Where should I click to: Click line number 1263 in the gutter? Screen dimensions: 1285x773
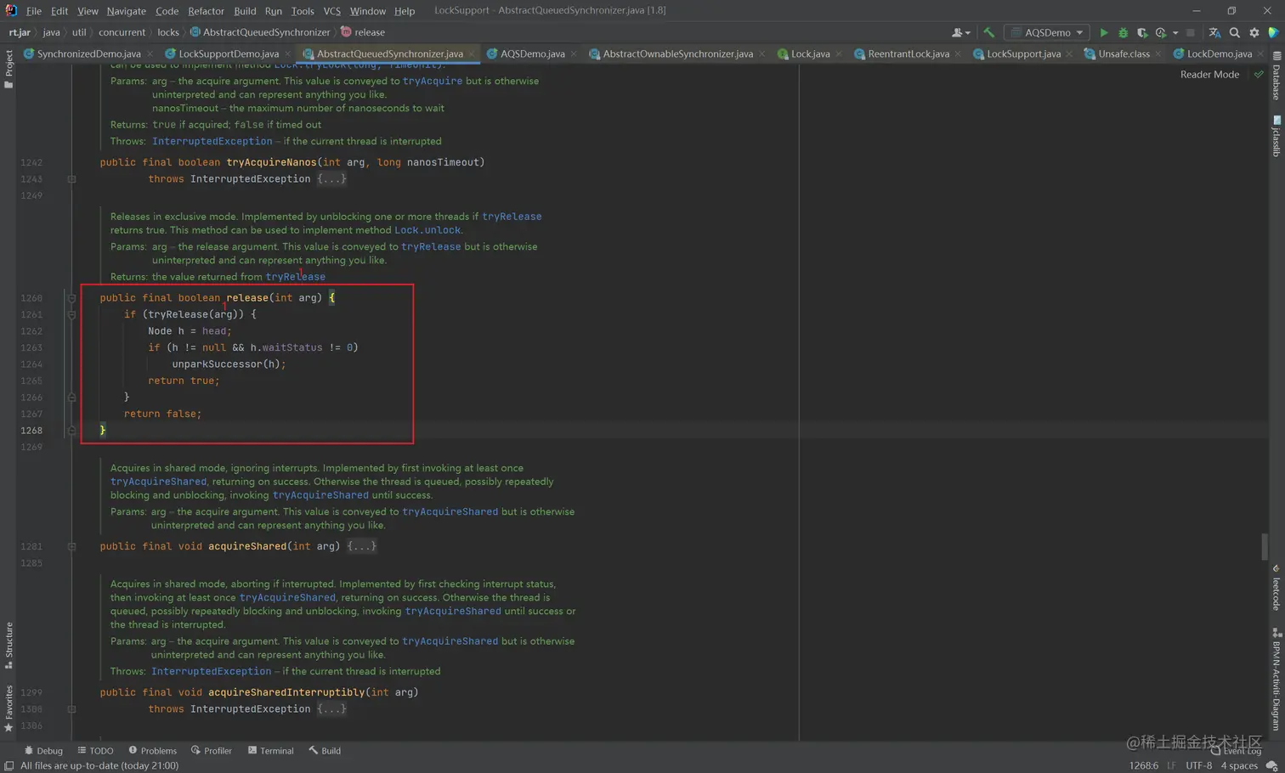pyautogui.click(x=31, y=347)
